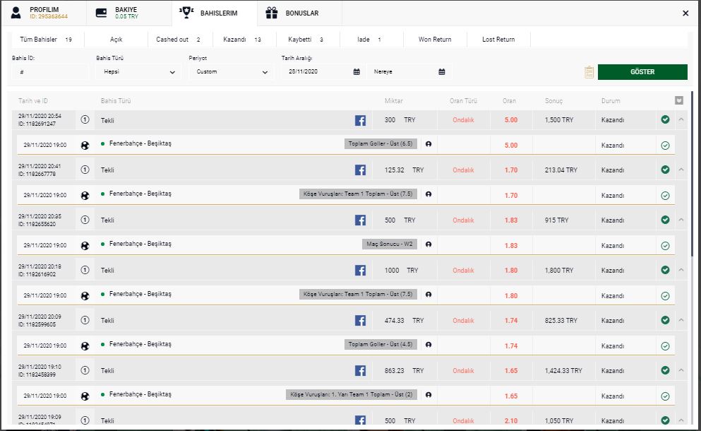Open the Bahis Türü Hepsi dropdown
This screenshot has width=701, height=431.
[x=138, y=71]
